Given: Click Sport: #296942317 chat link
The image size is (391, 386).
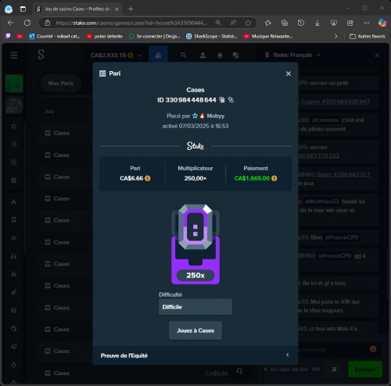Looking at the screenshot, I should coord(343,174).
